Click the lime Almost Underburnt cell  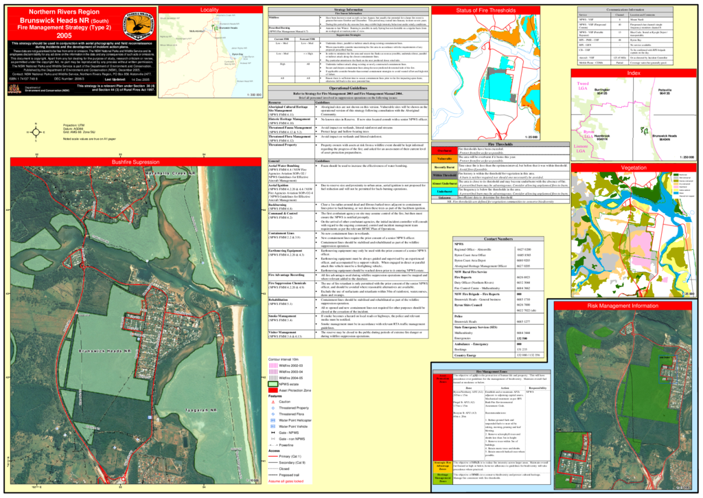444,183
